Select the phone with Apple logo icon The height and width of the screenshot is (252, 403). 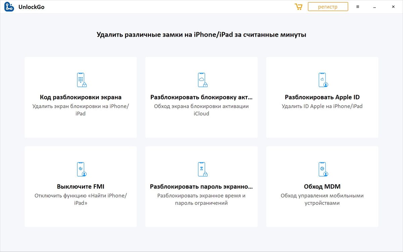pyautogui.click(x=322, y=79)
